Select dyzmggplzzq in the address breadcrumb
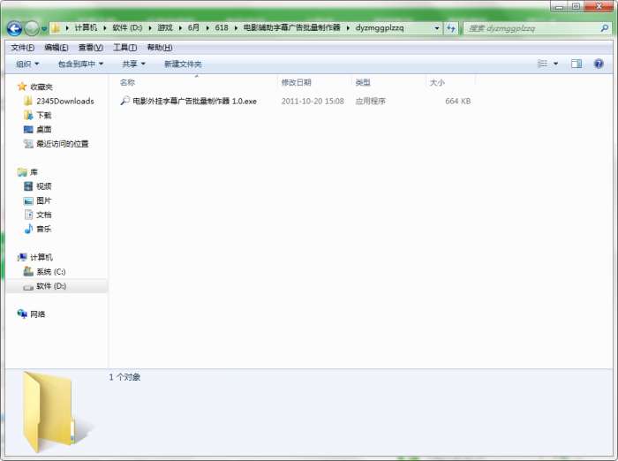Viewport: 618px width, 461px height. [x=380, y=28]
